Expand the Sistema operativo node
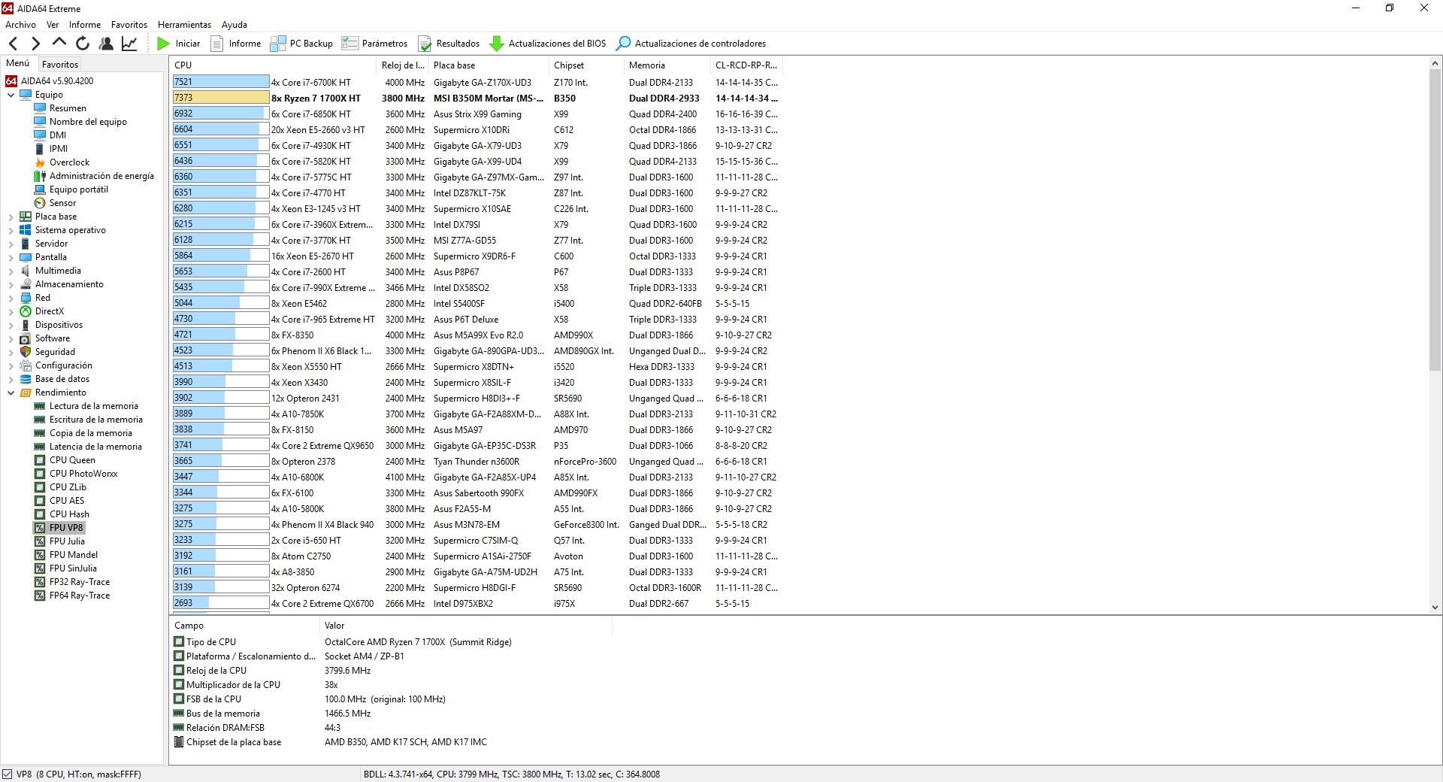1443x782 pixels. [x=11, y=230]
